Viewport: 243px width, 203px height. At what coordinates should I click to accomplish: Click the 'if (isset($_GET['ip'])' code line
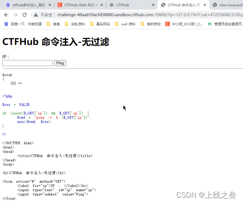[46, 113]
